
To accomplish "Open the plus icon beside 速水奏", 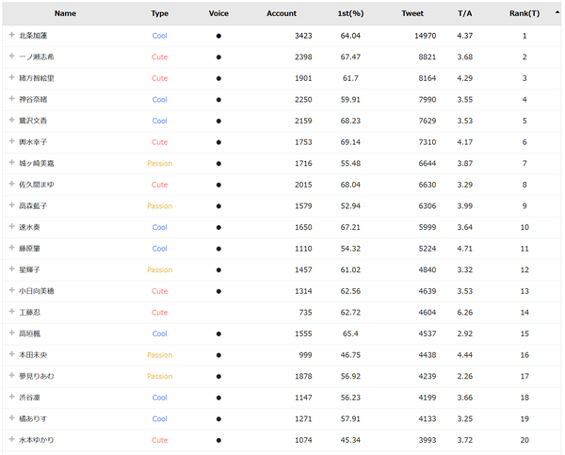I will coord(11,226).
